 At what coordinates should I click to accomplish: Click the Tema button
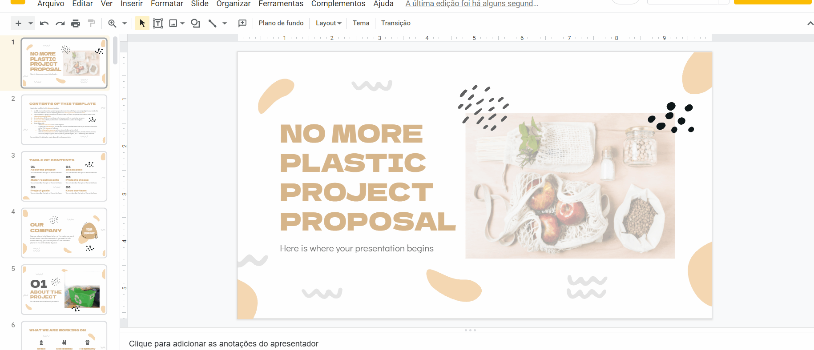point(361,23)
